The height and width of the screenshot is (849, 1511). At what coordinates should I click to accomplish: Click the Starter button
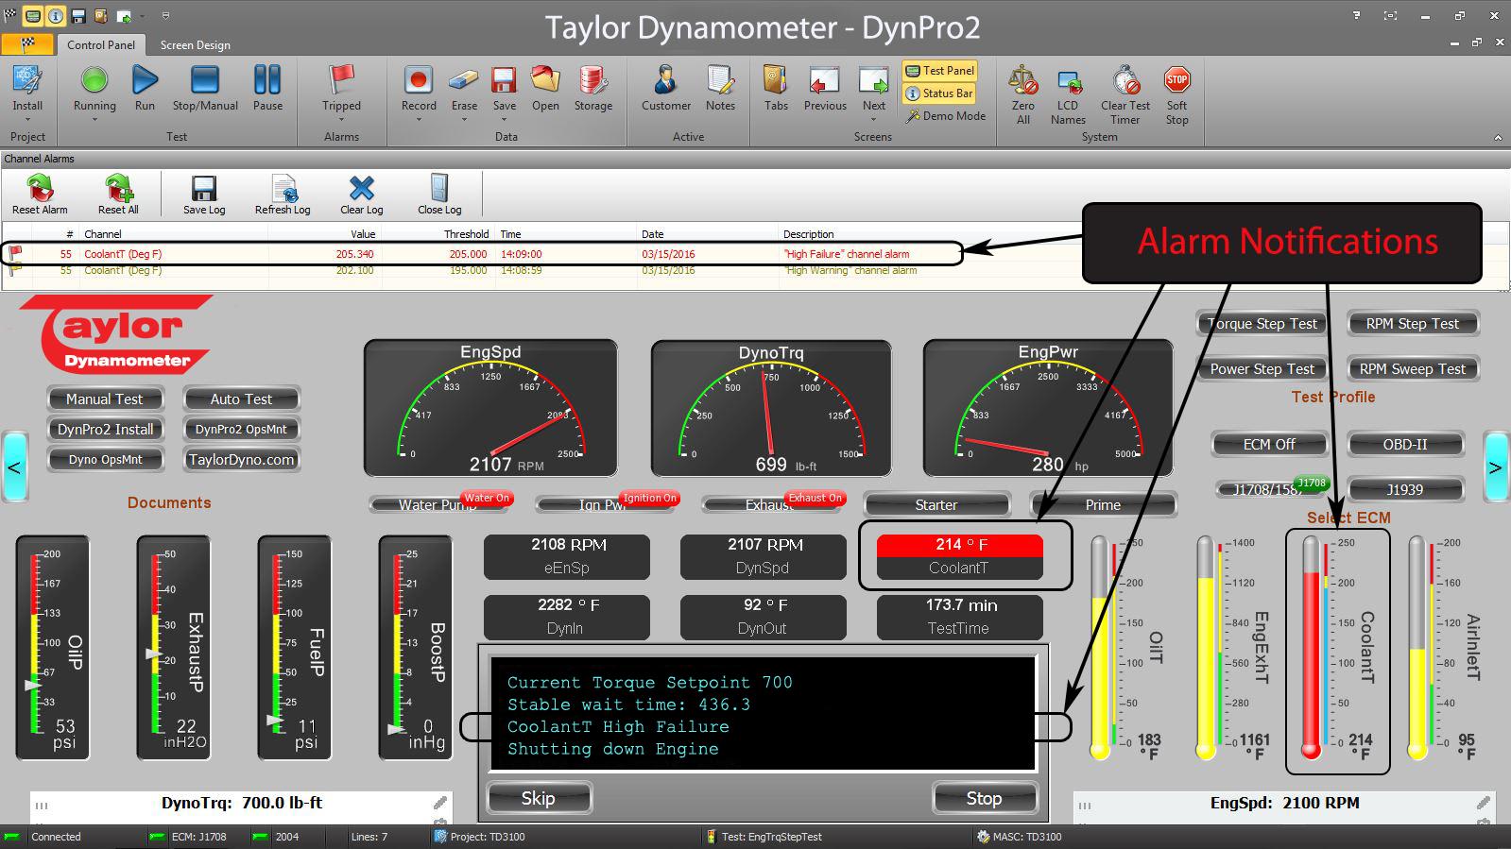point(936,504)
